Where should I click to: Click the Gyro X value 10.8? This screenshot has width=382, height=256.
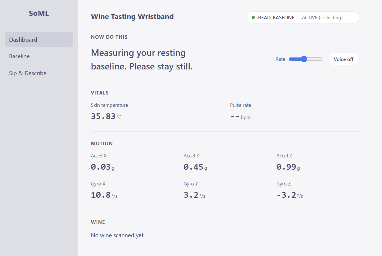click(101, 195)
